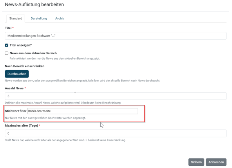Click the 'Anzahl News' field label
This screenshot has height=168, width=232.
14,88
